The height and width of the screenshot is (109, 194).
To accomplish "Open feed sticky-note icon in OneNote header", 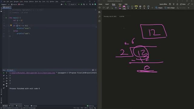I will [x=170, y=4].
